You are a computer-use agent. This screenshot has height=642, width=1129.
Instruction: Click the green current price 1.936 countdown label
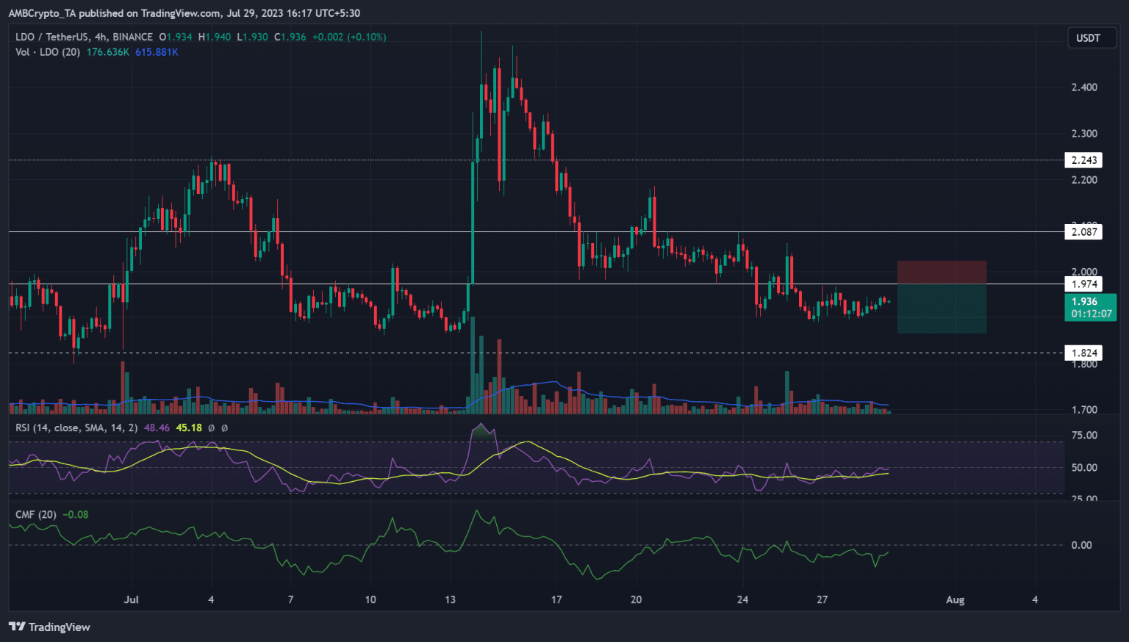click(x=1090, y=307)
